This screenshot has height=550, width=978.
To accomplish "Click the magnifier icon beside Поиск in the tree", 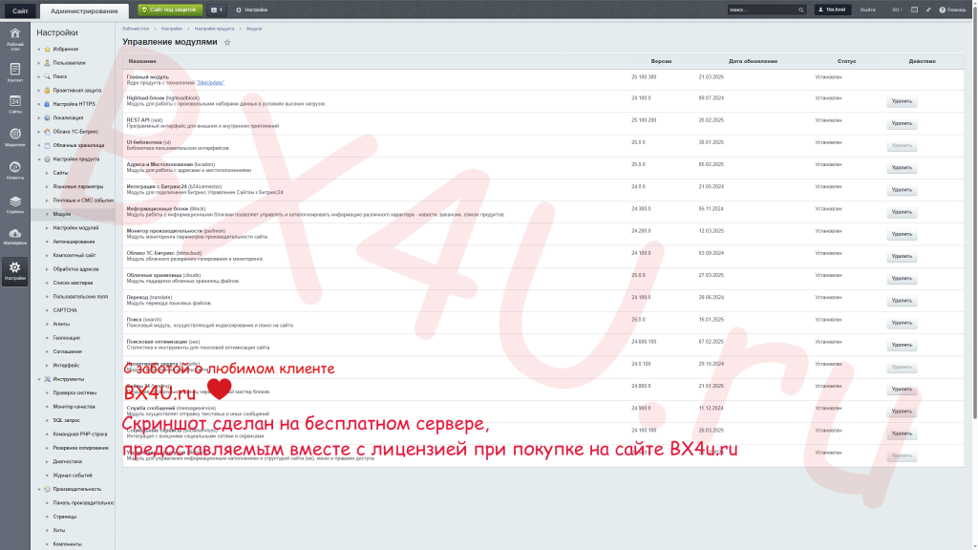I will pyautogui.click(x=47, y=76).
